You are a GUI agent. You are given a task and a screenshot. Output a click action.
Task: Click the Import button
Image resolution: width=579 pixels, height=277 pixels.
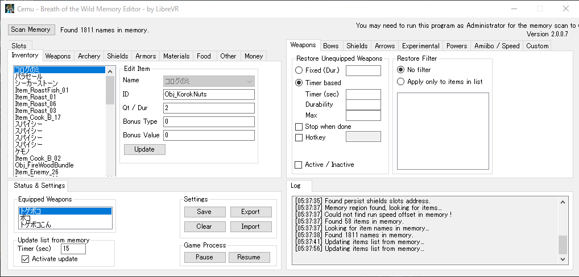tap(251, 226)
